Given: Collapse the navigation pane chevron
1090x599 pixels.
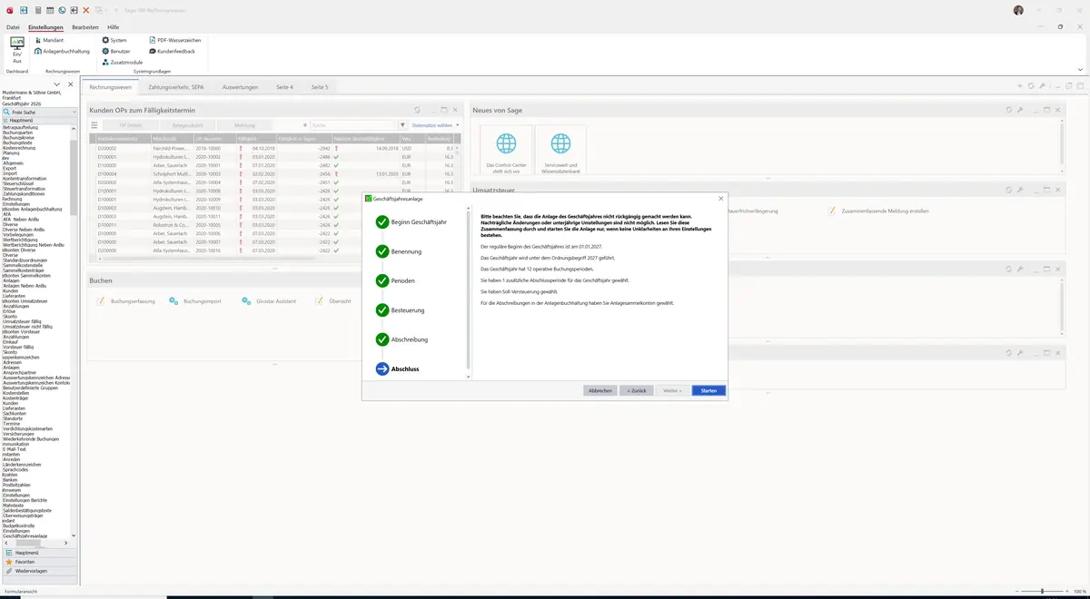Looking at the screenshot, I should coord(57,84).
